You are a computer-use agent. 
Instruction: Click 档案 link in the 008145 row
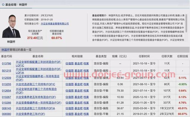coord(86,108)
